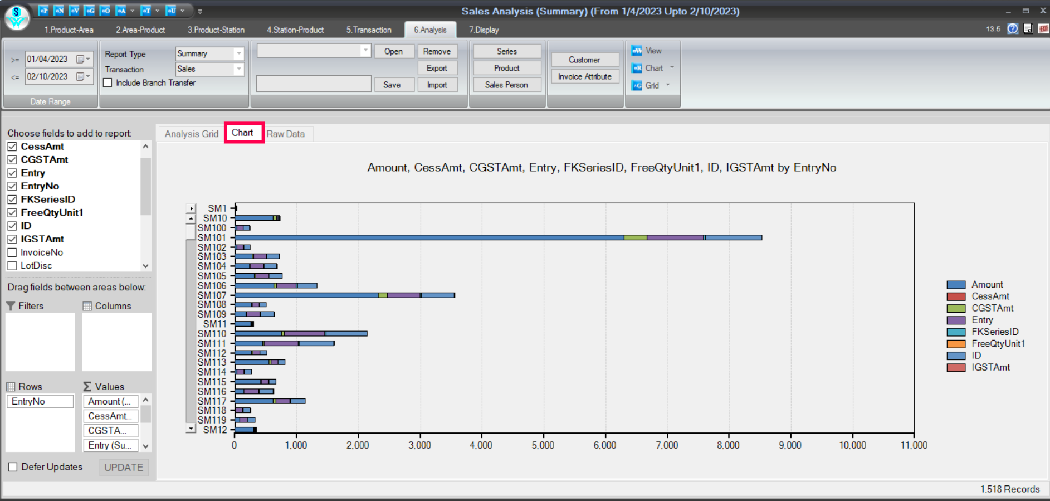Click the Rows area icon
Image resolution: width=1050 pixels, height=501 pixels.
(11, 387)
